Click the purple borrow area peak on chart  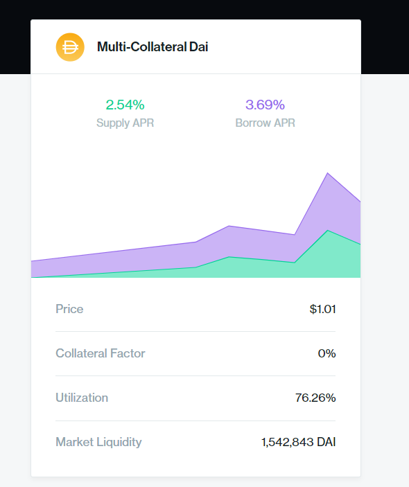point(327,193)
